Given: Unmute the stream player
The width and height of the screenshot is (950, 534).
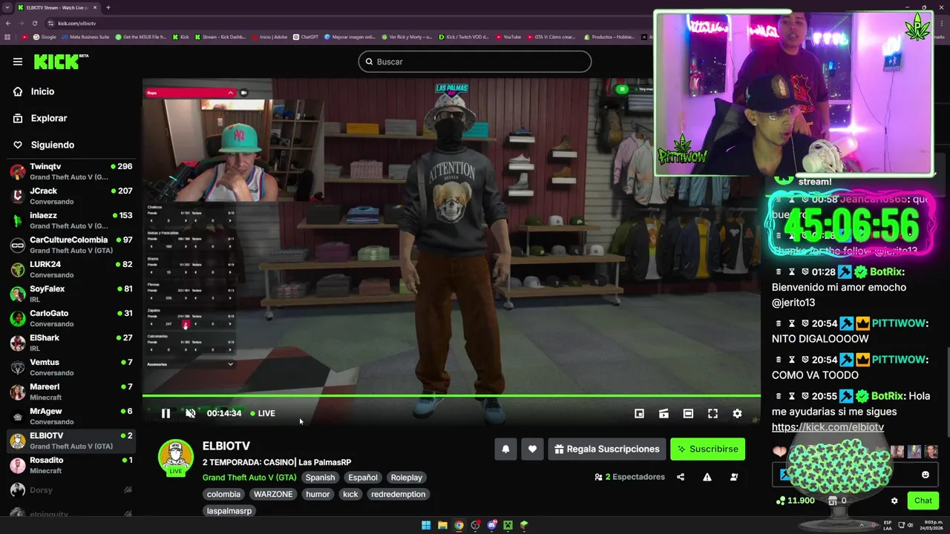Looking at the screenshot, I should 190,413.
